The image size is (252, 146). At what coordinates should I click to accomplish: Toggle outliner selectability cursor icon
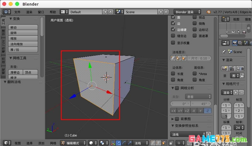[239, 32]
